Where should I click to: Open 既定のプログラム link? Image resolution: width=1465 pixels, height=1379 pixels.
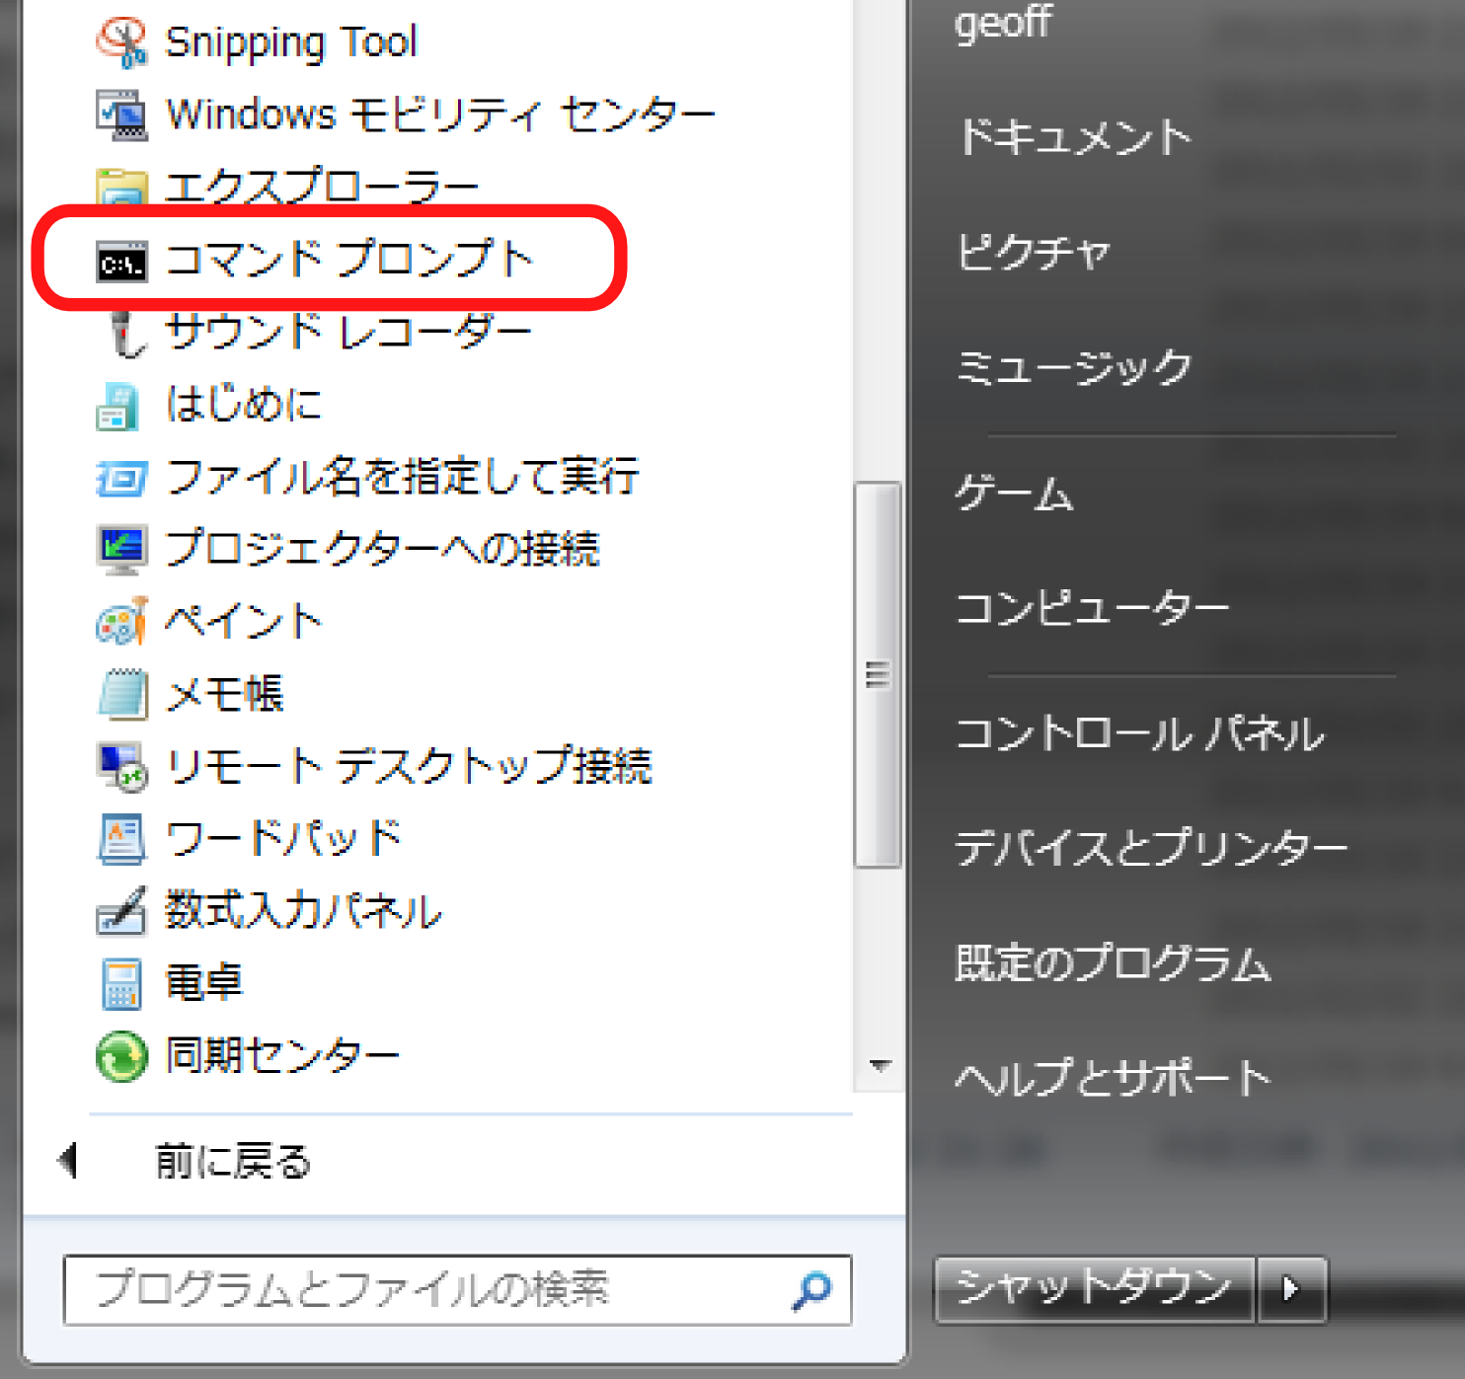tap(1113, 963)
